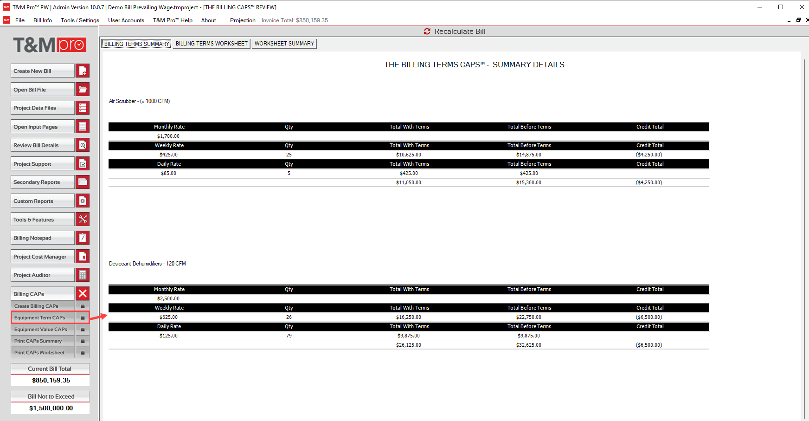Image resolution: width=809 pixels, height=421 pixels.
Task: Open the Tools / Settings menu
Action: 80,20
